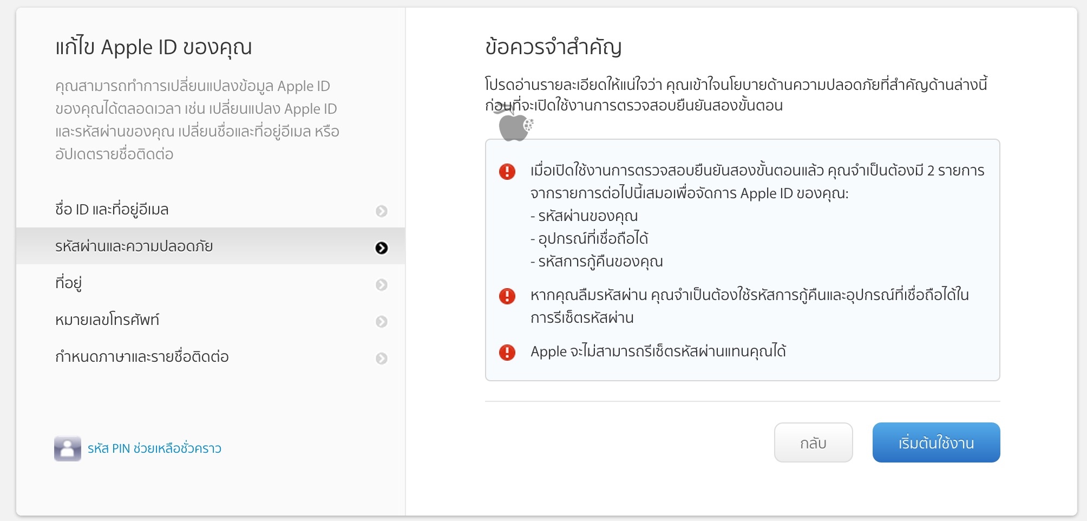Expand the กำหนดภาษาและรายชื่อติดต่อ chevron

pos(382,357)
